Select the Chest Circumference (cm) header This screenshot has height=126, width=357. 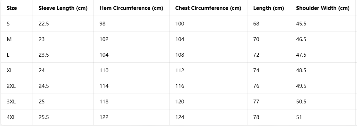208,8
